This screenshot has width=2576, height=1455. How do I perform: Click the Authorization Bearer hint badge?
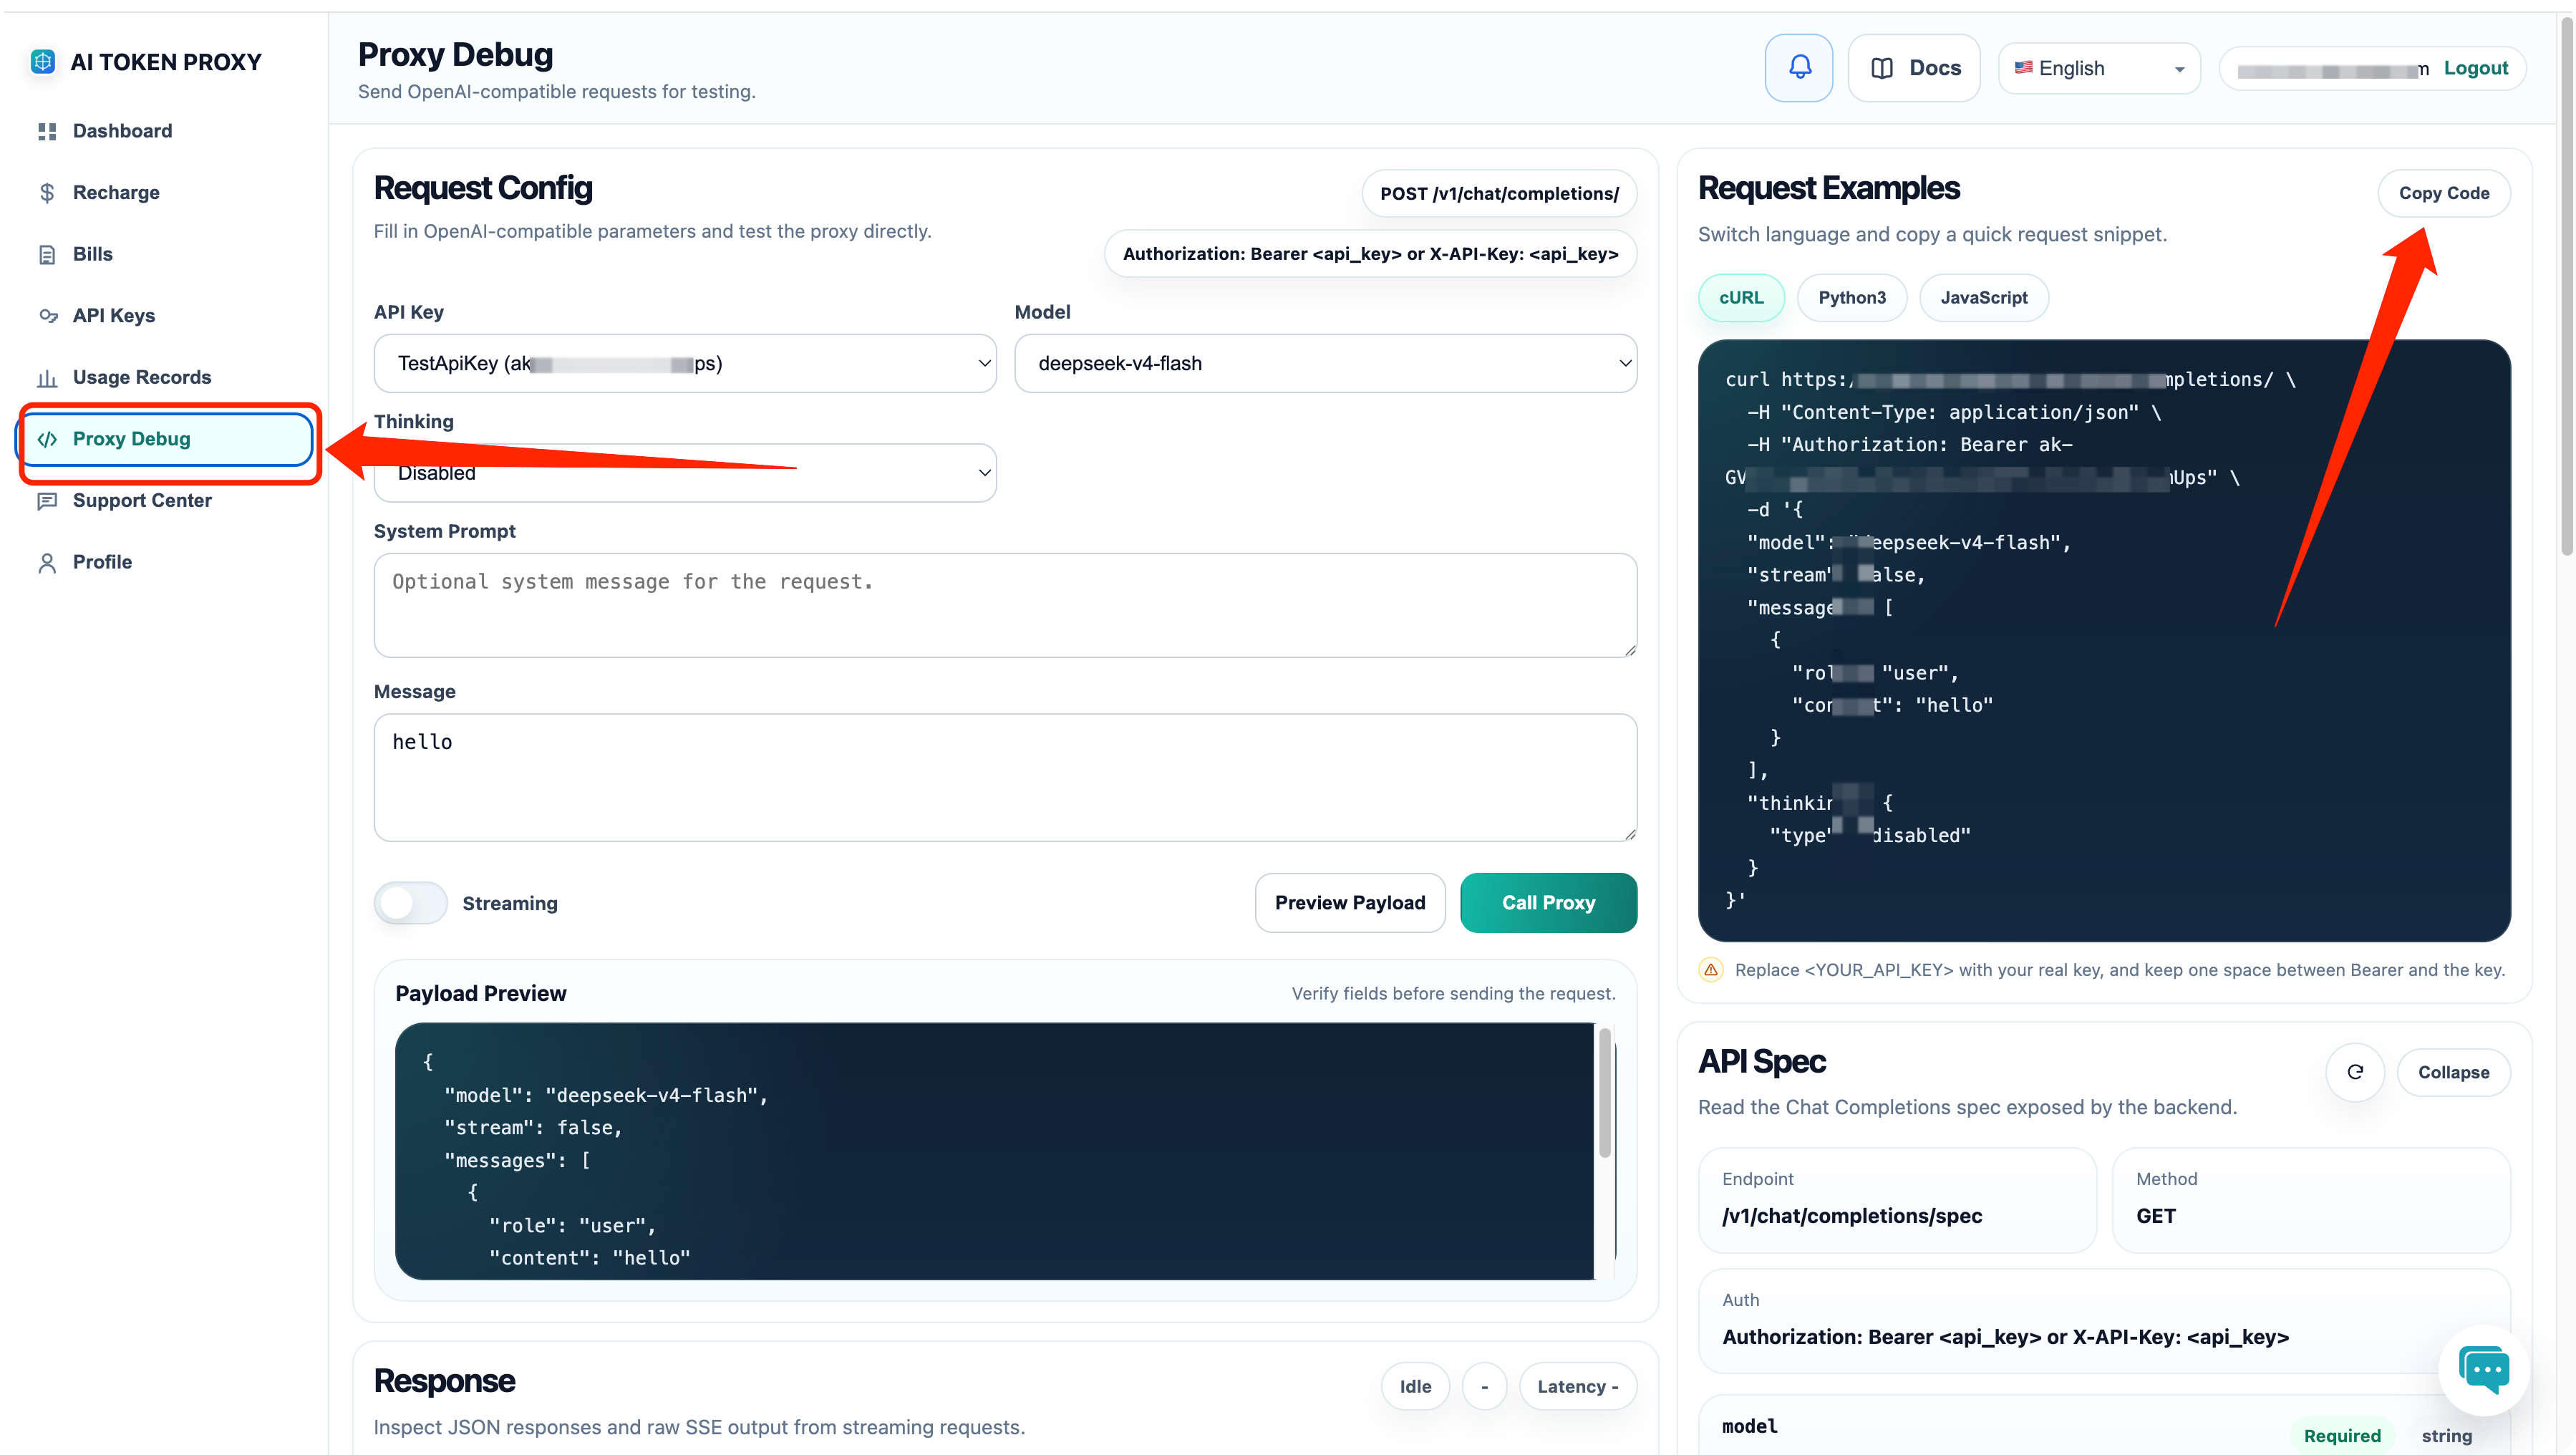(x=1370, y=254)
